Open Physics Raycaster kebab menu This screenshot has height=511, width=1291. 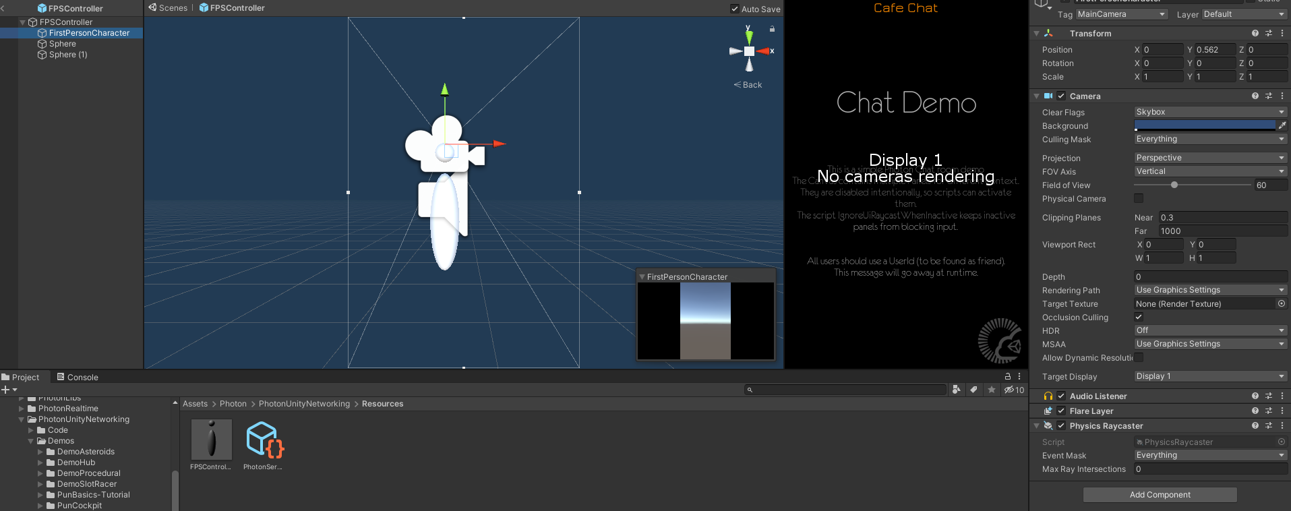coord(1282,426)
